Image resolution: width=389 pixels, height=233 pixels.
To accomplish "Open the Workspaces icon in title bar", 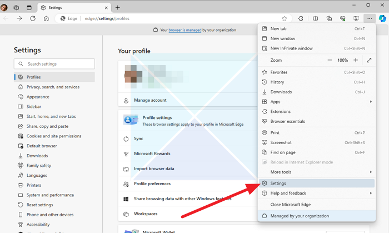I will click(x=16, y=8).
